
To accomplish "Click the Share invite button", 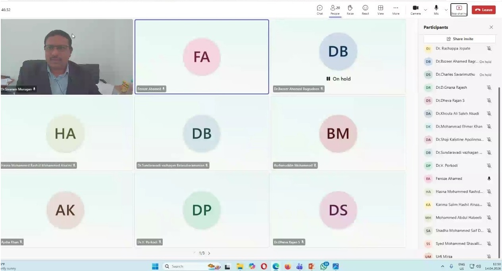I will point(460,39).
